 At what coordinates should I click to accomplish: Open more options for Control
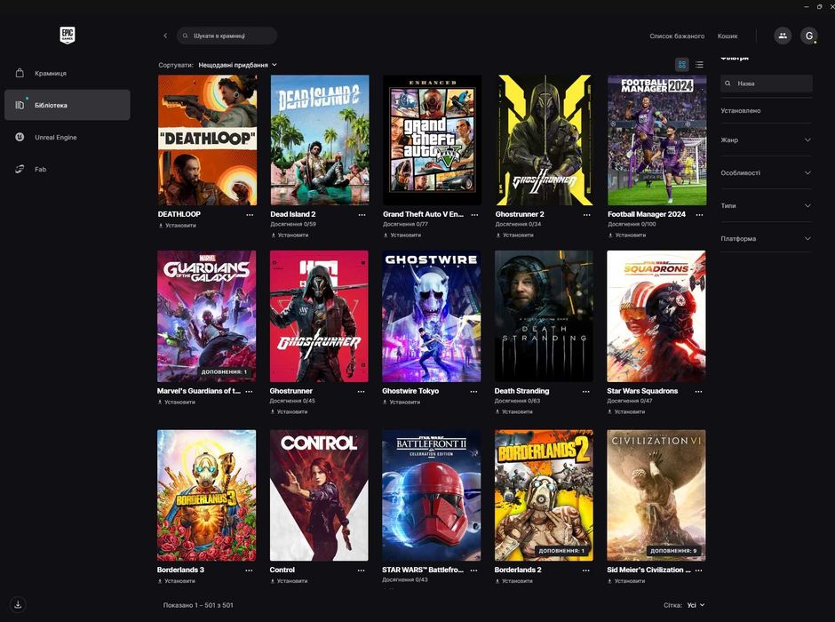pyautogui.click(x=361, y=570)
